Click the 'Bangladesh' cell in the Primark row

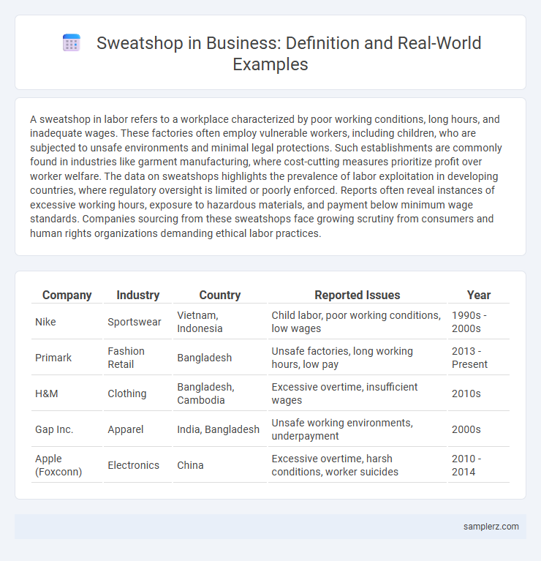point(219,358)
